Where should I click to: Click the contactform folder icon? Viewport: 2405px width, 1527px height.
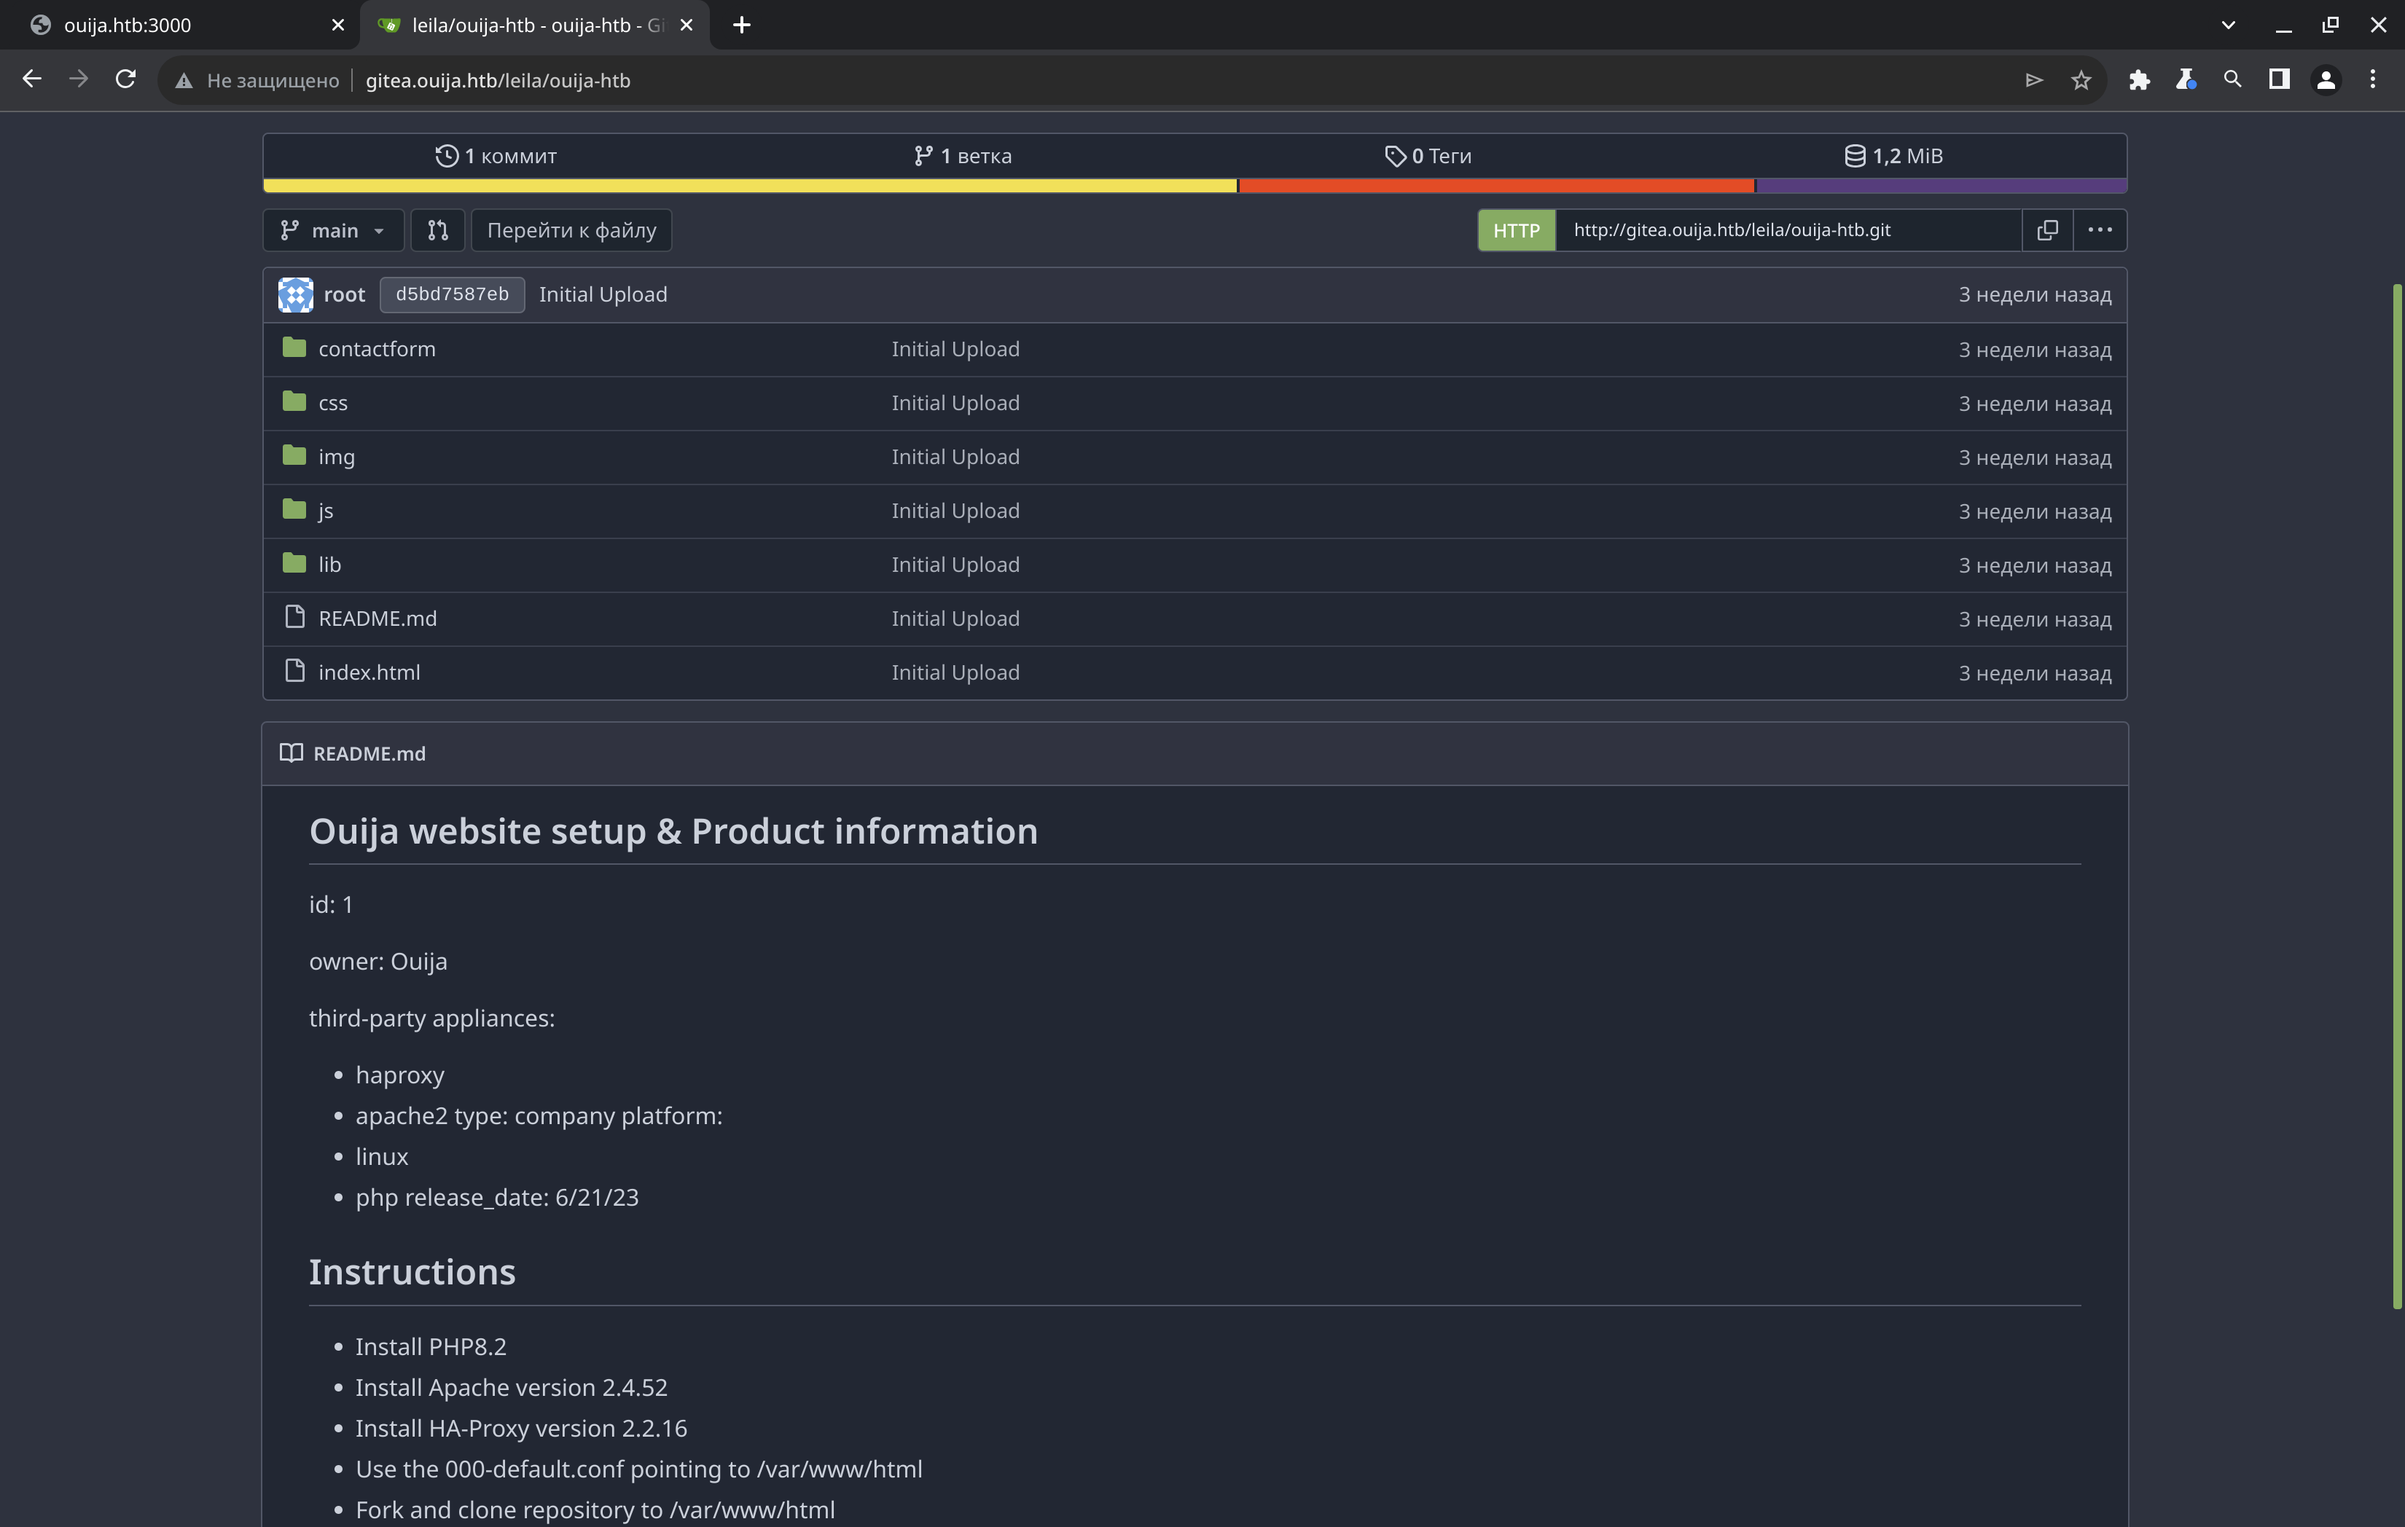(x=294, y=348)
